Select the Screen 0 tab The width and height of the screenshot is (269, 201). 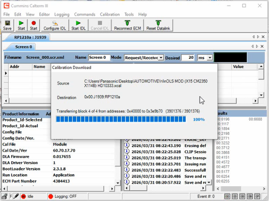tap(23, 47)
